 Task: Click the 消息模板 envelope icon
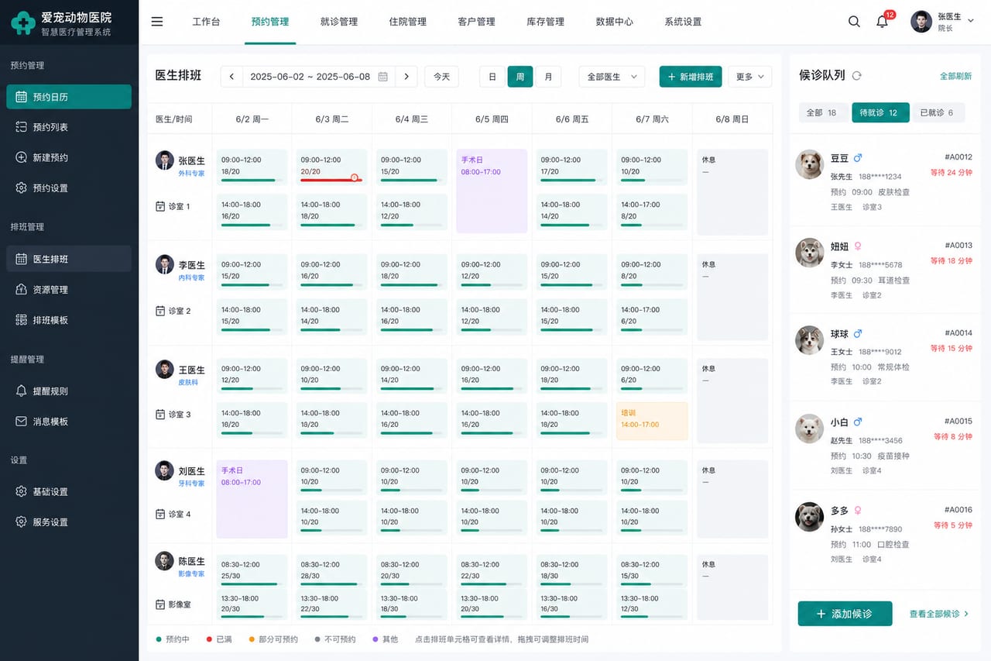click(22, 422)
